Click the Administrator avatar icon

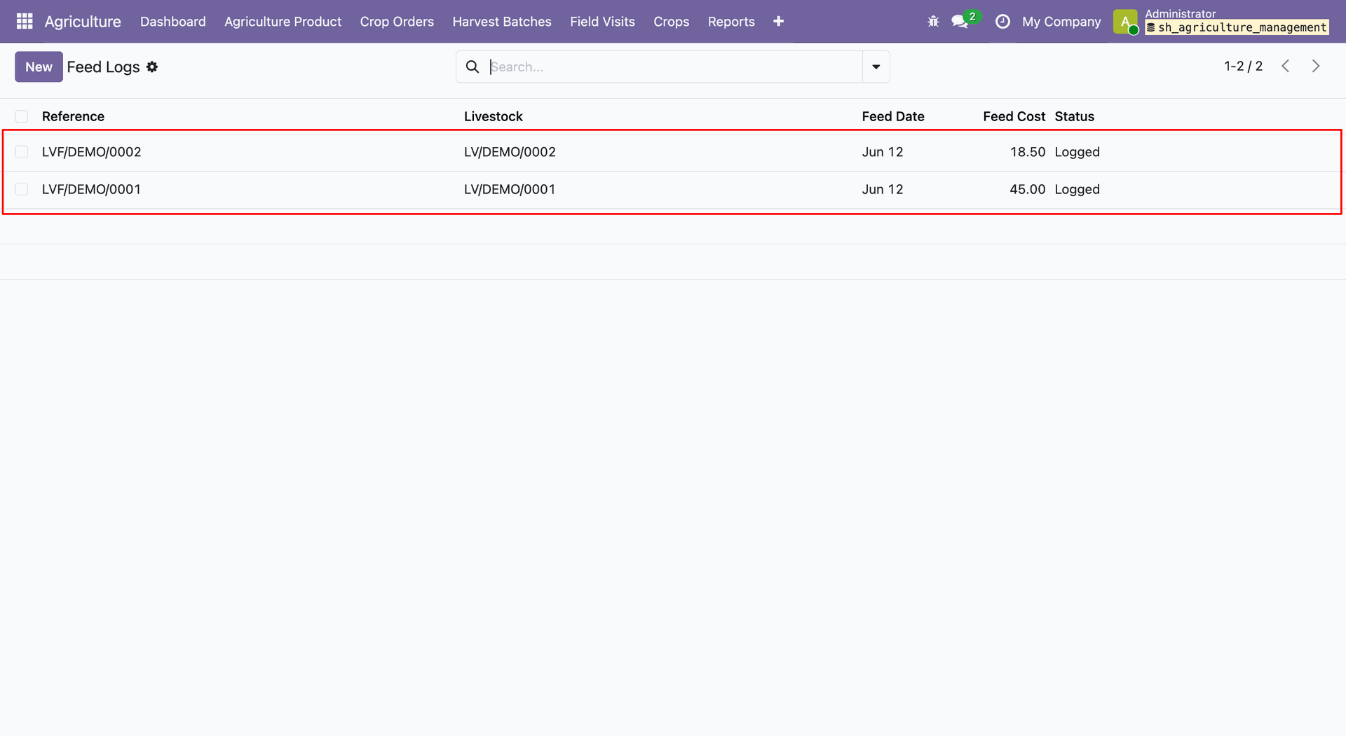(x=1125, y=22)
